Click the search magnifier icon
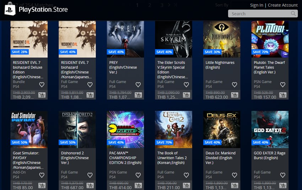 point(293,14)
